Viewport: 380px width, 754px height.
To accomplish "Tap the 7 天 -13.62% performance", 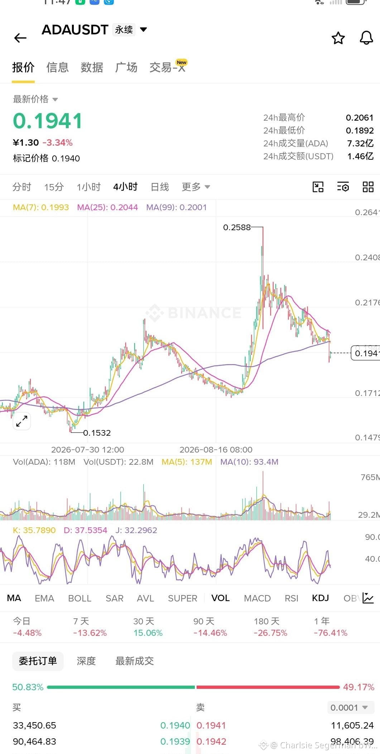I will (90, 627).
